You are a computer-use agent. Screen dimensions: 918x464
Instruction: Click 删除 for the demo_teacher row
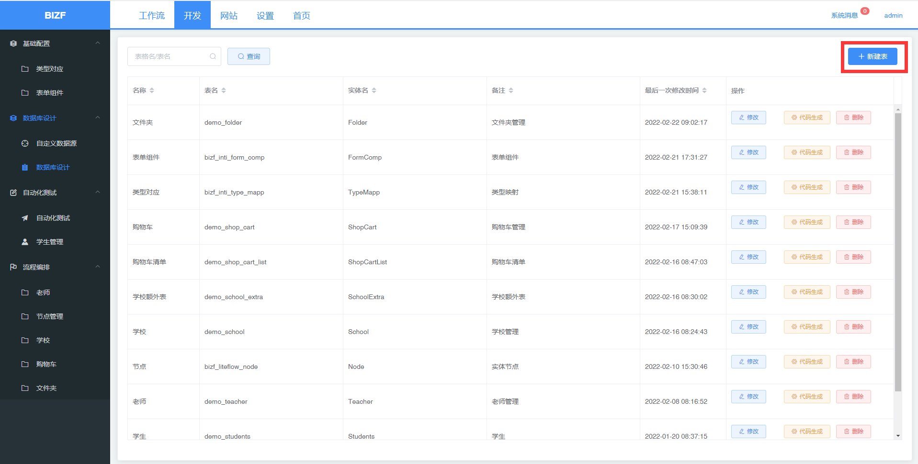pyautogui.click(x=853, y=397)
